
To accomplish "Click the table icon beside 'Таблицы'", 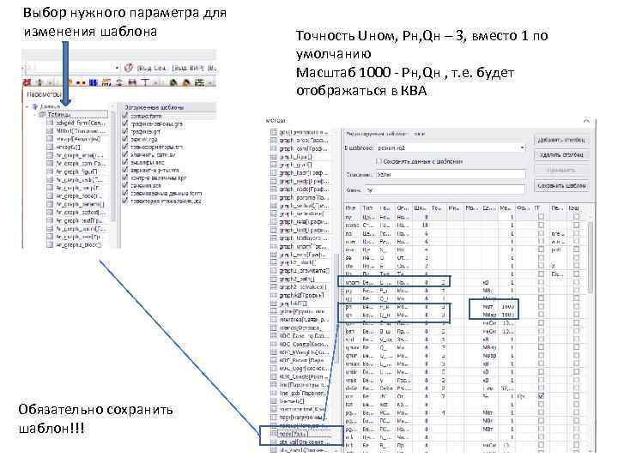I will (x=42, y=115).
